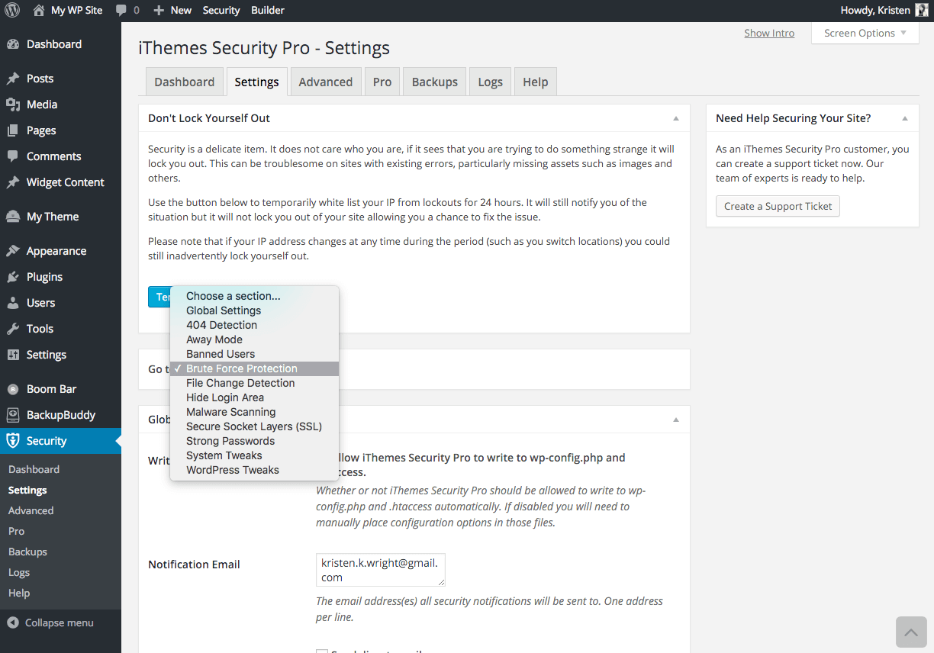Select Global Settings in the section dropdown
The image size is (934, 653).
pos(254,310)
